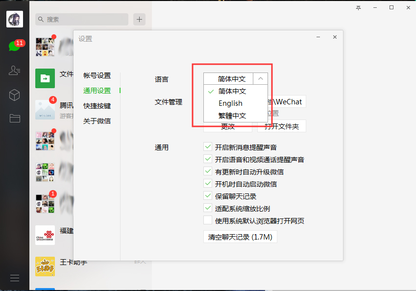Click the 清空聊天记录 button

(240, 236)
